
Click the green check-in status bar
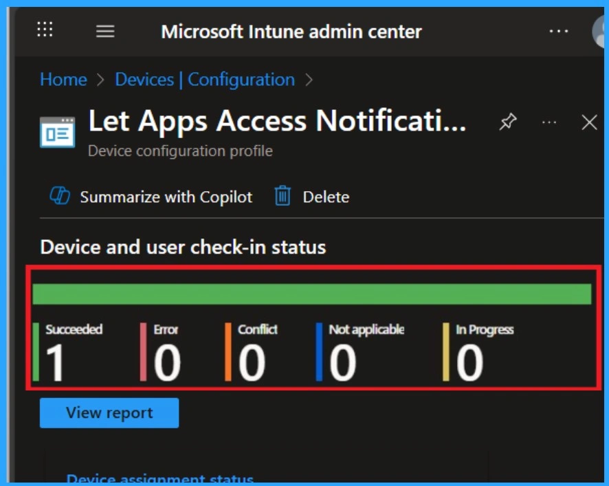(312, 294)
